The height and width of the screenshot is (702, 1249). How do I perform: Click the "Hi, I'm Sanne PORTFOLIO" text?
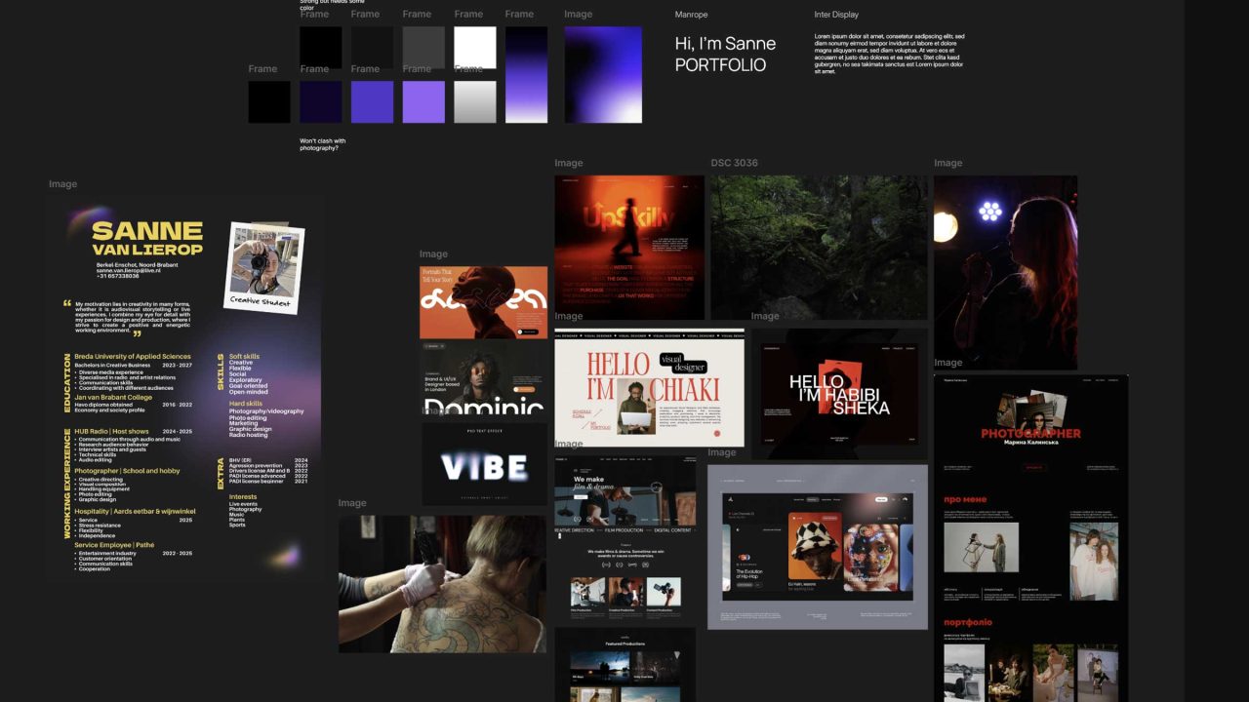click(725, 55)
